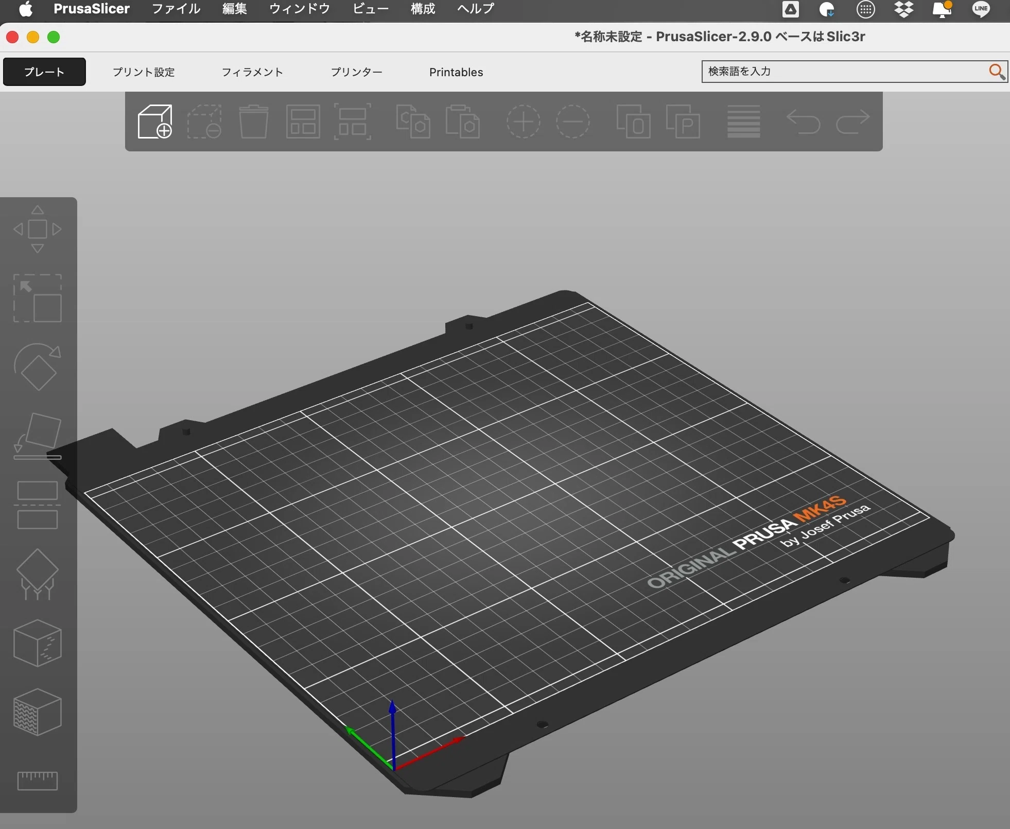Select the Rotate gizmo tool
The height and width of the screenshot is (829, 1010).
coord(38,367)
